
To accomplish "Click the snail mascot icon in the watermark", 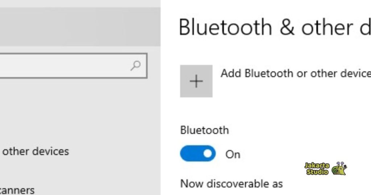I will point(339,169).
